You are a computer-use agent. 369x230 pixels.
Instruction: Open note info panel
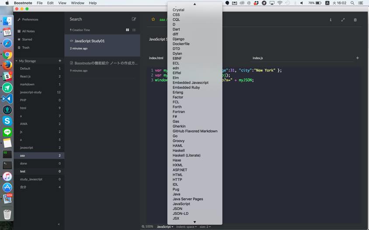coord(331,20)
